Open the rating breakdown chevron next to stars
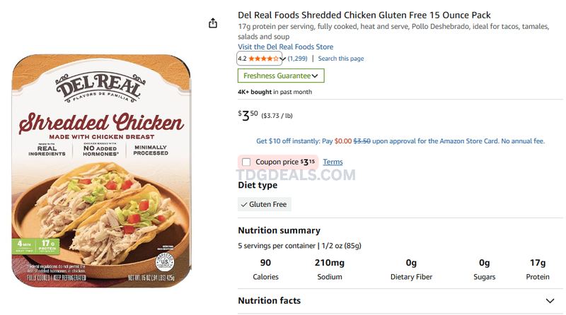Image resolution: width=566 pixels, height=315 pixels. point(282,59)
